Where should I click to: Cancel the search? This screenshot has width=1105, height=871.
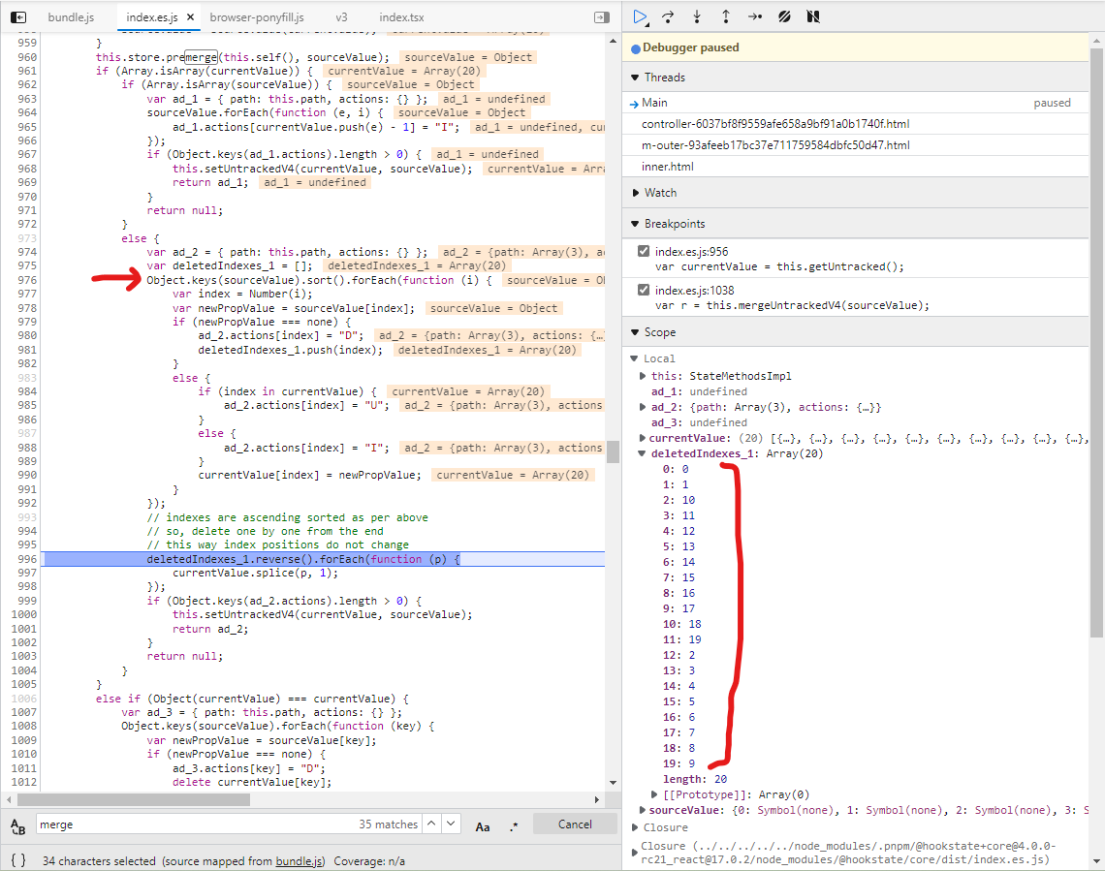click(x=575, y=824)
